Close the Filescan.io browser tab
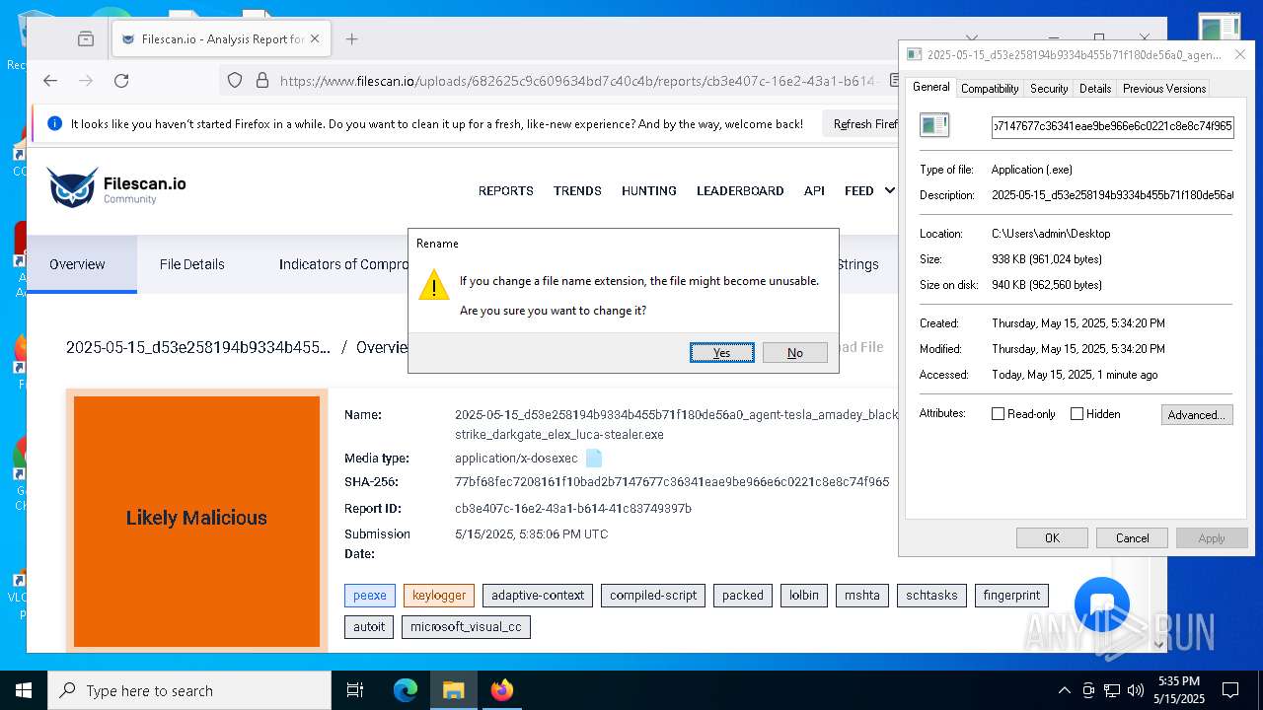The image size is (1263, 710). click(x=315, y=39)
